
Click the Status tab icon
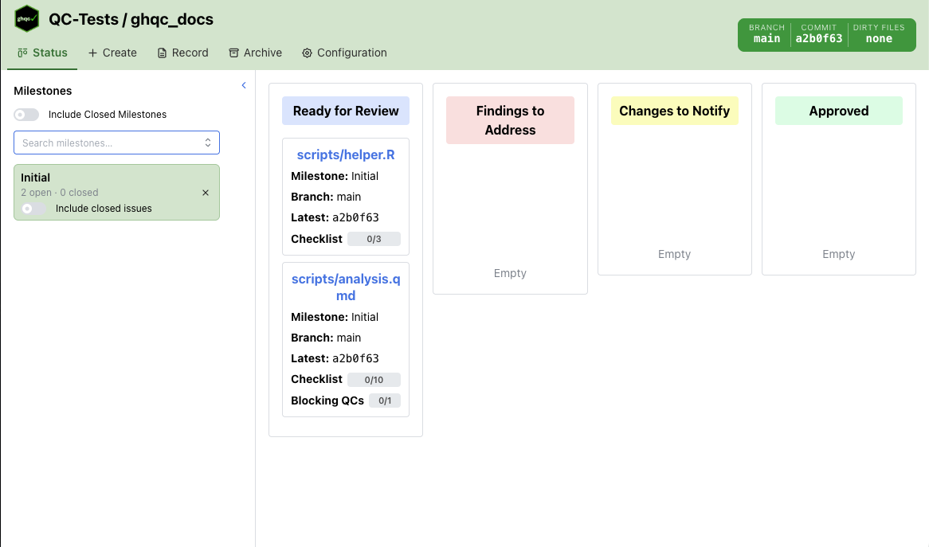tap(22, 53)
